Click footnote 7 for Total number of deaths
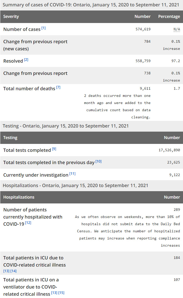Screen dimensions: 183x298 click(58, 87)
